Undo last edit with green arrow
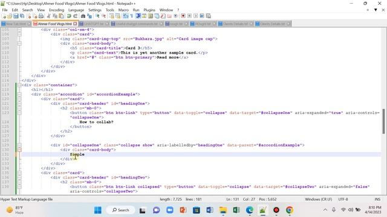The height and width of the screenshot is (217, 387). pos(68,16)
